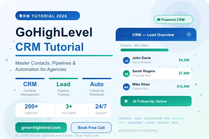Toggle the AI Follow-Up status dot
209x139 pixels.
[x=126, y=101]
